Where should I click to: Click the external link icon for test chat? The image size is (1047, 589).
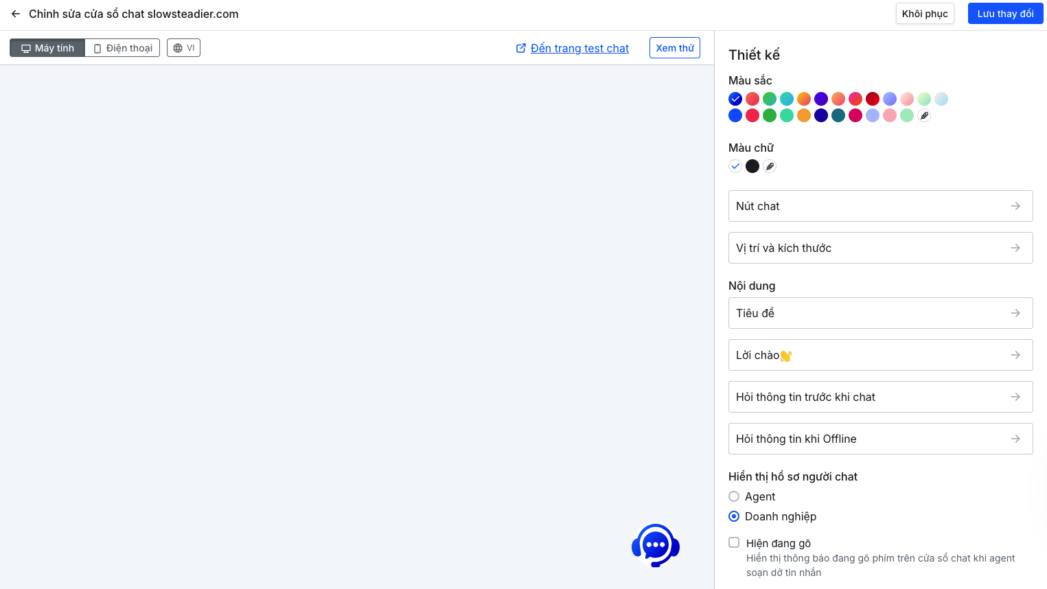[x=521, y=48]
